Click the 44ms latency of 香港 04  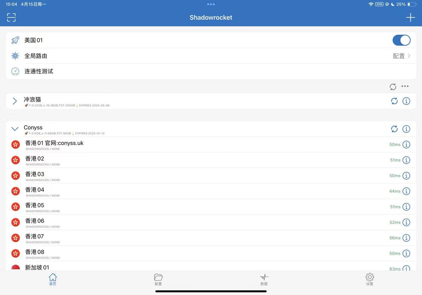pos(395,192)
